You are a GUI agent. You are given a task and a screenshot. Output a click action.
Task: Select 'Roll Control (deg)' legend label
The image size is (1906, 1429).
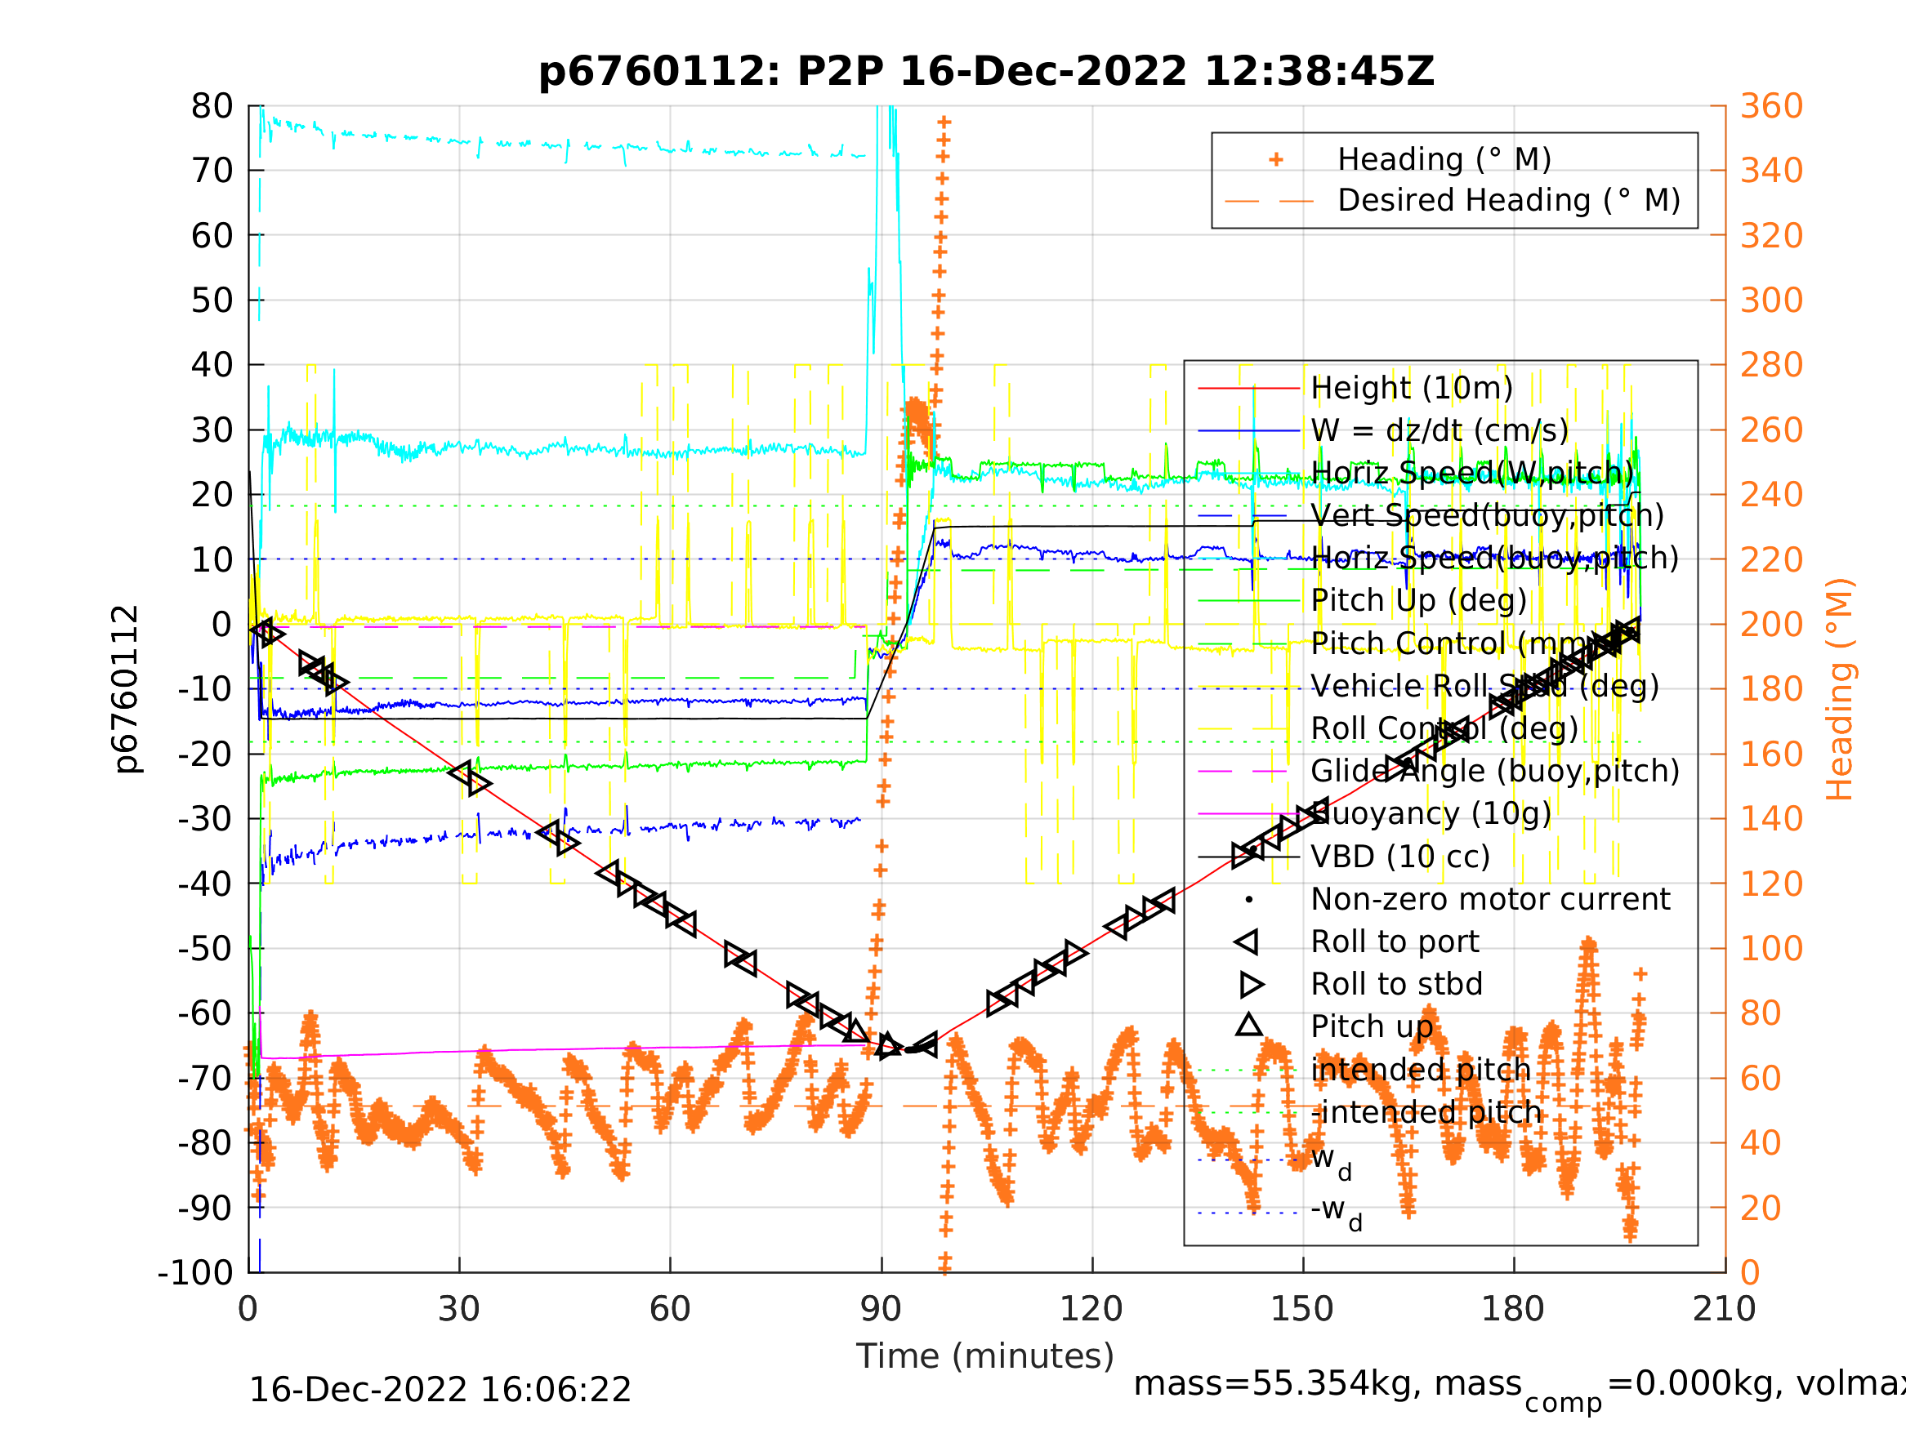point(1444,728)
